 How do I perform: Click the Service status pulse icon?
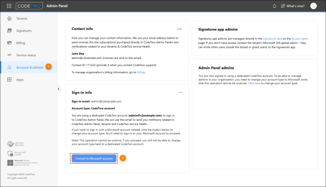9,55
